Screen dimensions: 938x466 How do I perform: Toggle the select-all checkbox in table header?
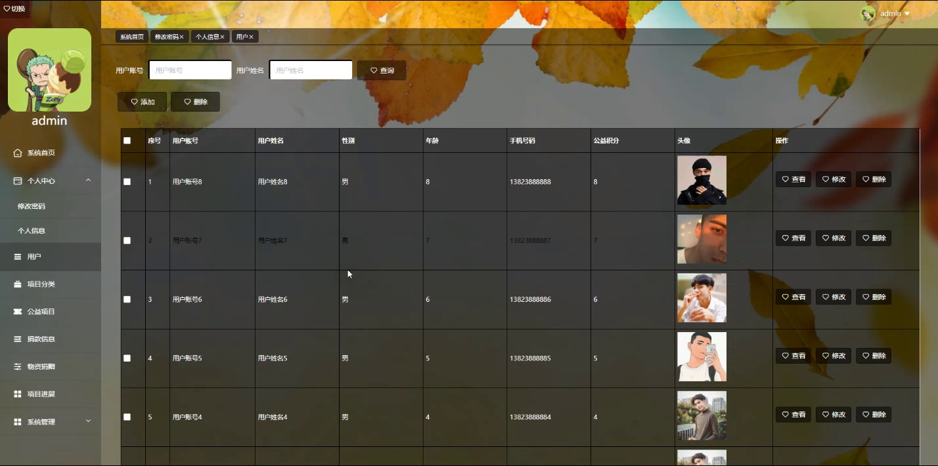[x=127, y=140]
